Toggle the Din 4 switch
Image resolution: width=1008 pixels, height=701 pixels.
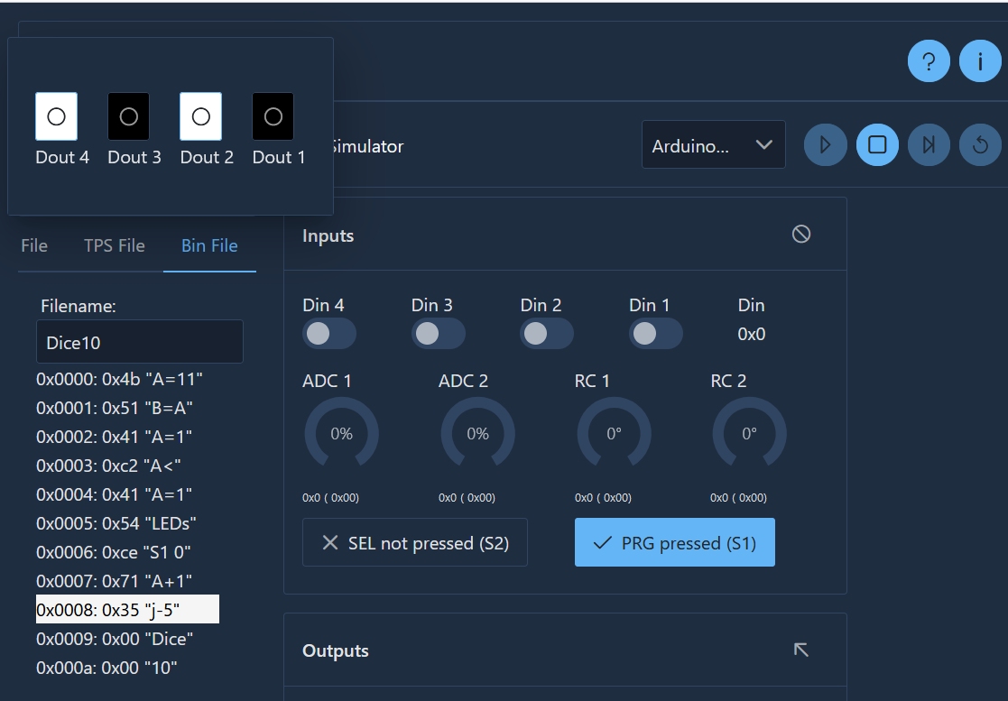(x=329, y=334)
